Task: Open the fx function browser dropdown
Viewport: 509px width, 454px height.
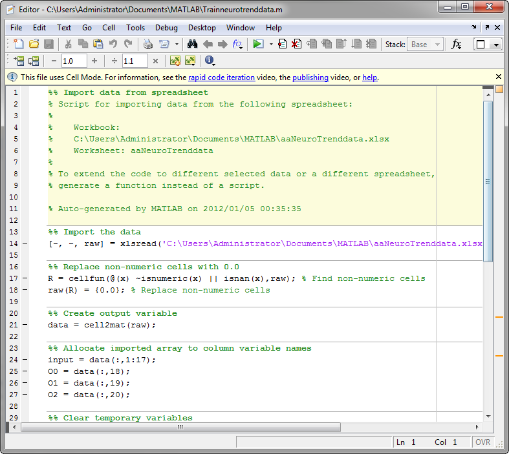Action: pyautogui.click(x=457, y=44)
